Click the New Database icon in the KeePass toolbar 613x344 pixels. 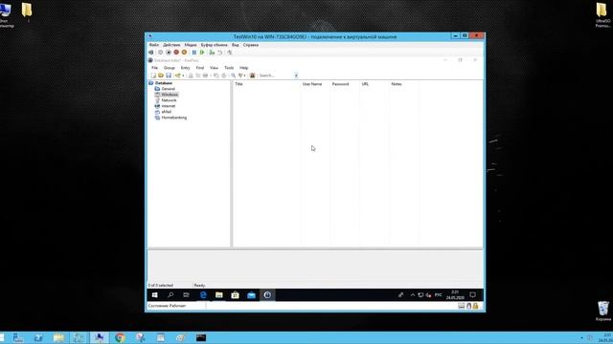click(153, 75)
